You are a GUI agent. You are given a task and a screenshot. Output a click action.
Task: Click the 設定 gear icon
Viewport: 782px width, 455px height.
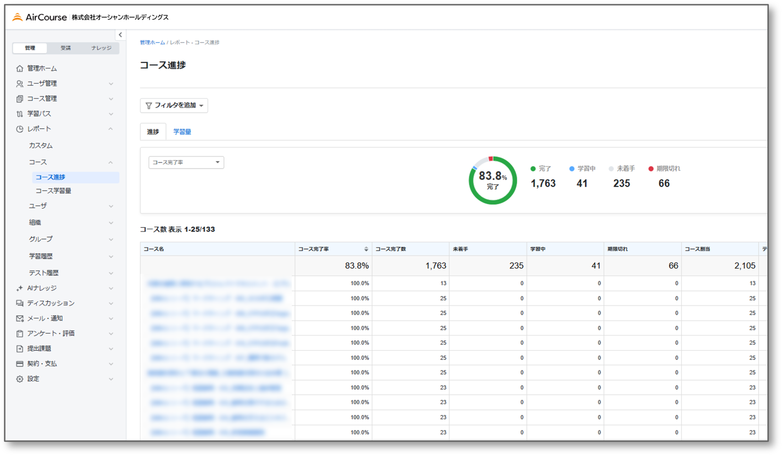tap(19, 379)
